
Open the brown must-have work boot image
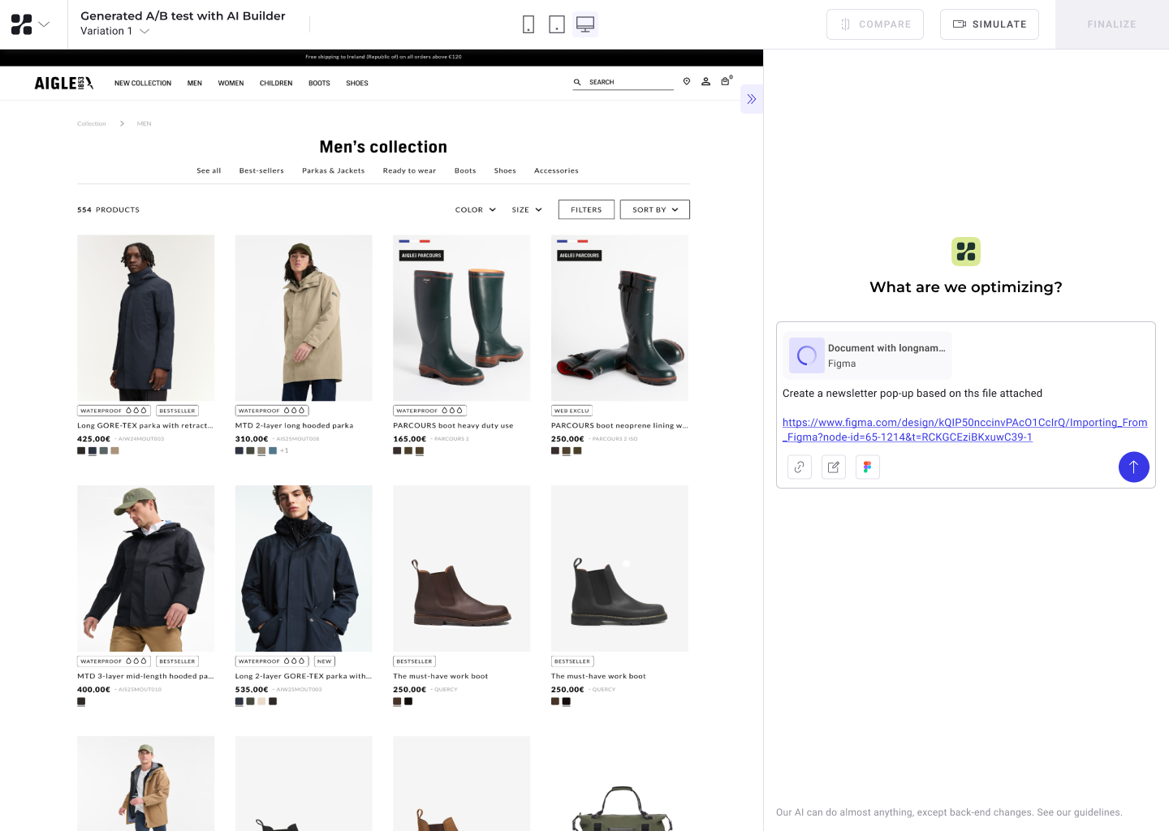[461, 568]
